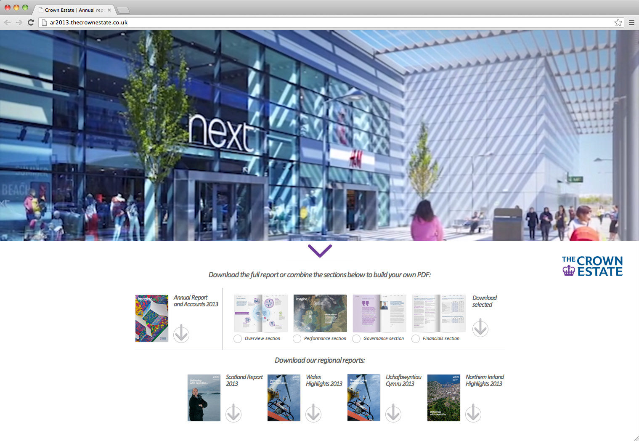Download the Uchafbwyntiau Cymru 2013 report
Screen dimensions: 639x441
coord(393,414)
